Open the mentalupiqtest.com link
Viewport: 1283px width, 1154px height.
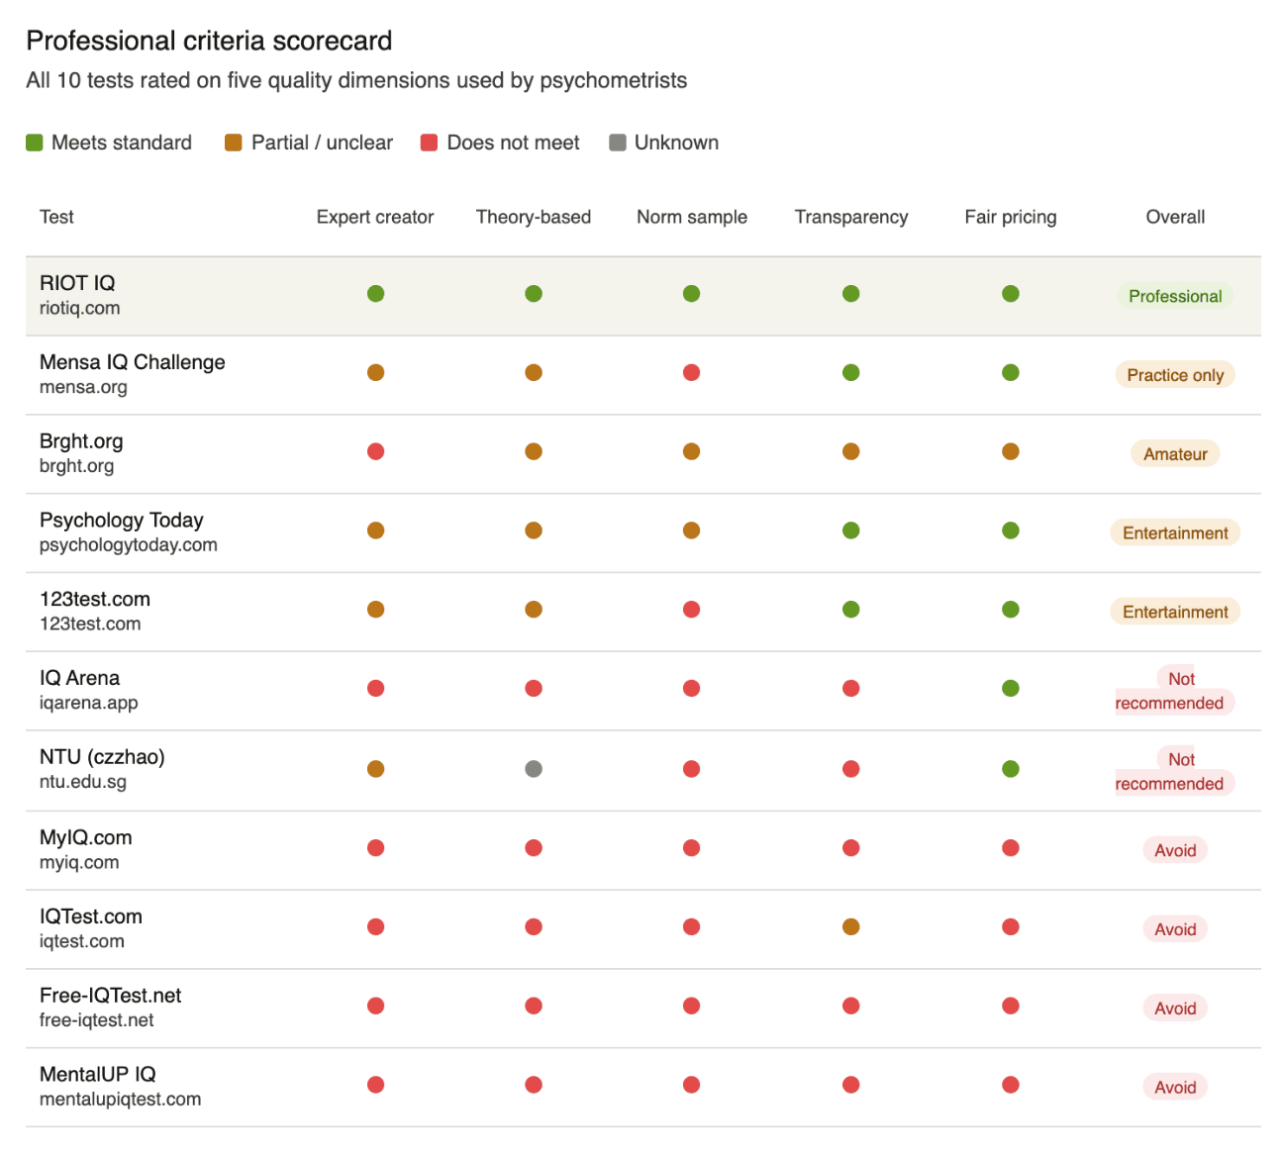pyautogui.click(x=120, y=1100)
